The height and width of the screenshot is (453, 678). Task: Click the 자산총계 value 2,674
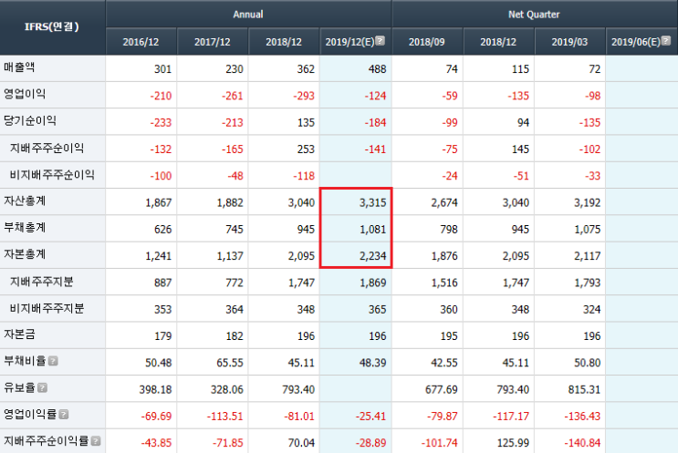444,203
